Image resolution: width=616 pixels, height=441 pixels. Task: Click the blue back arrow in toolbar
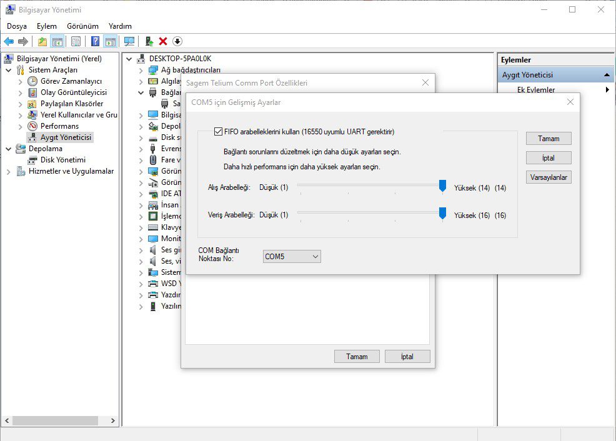(x=9, y=41)
